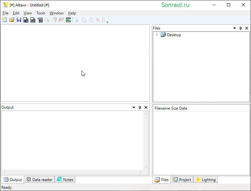Click the Paste clipboard icon
The width and height of the screenshot is (251, 191).
[x=91, y=20]
